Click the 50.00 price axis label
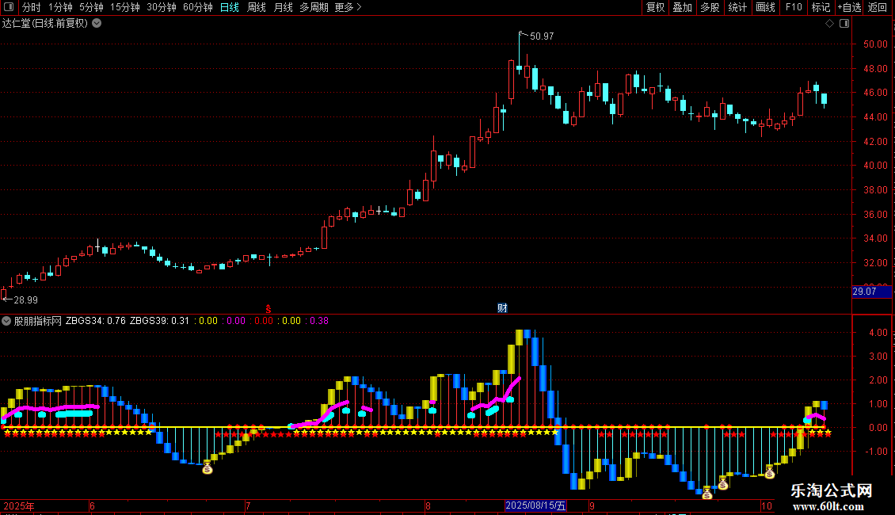This screenshot has height=515, width=895. pos(875,44)
